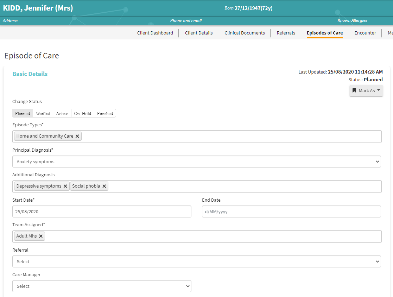Expand the Referral select dropdown
Screen dimensions: 393x297
196,261
